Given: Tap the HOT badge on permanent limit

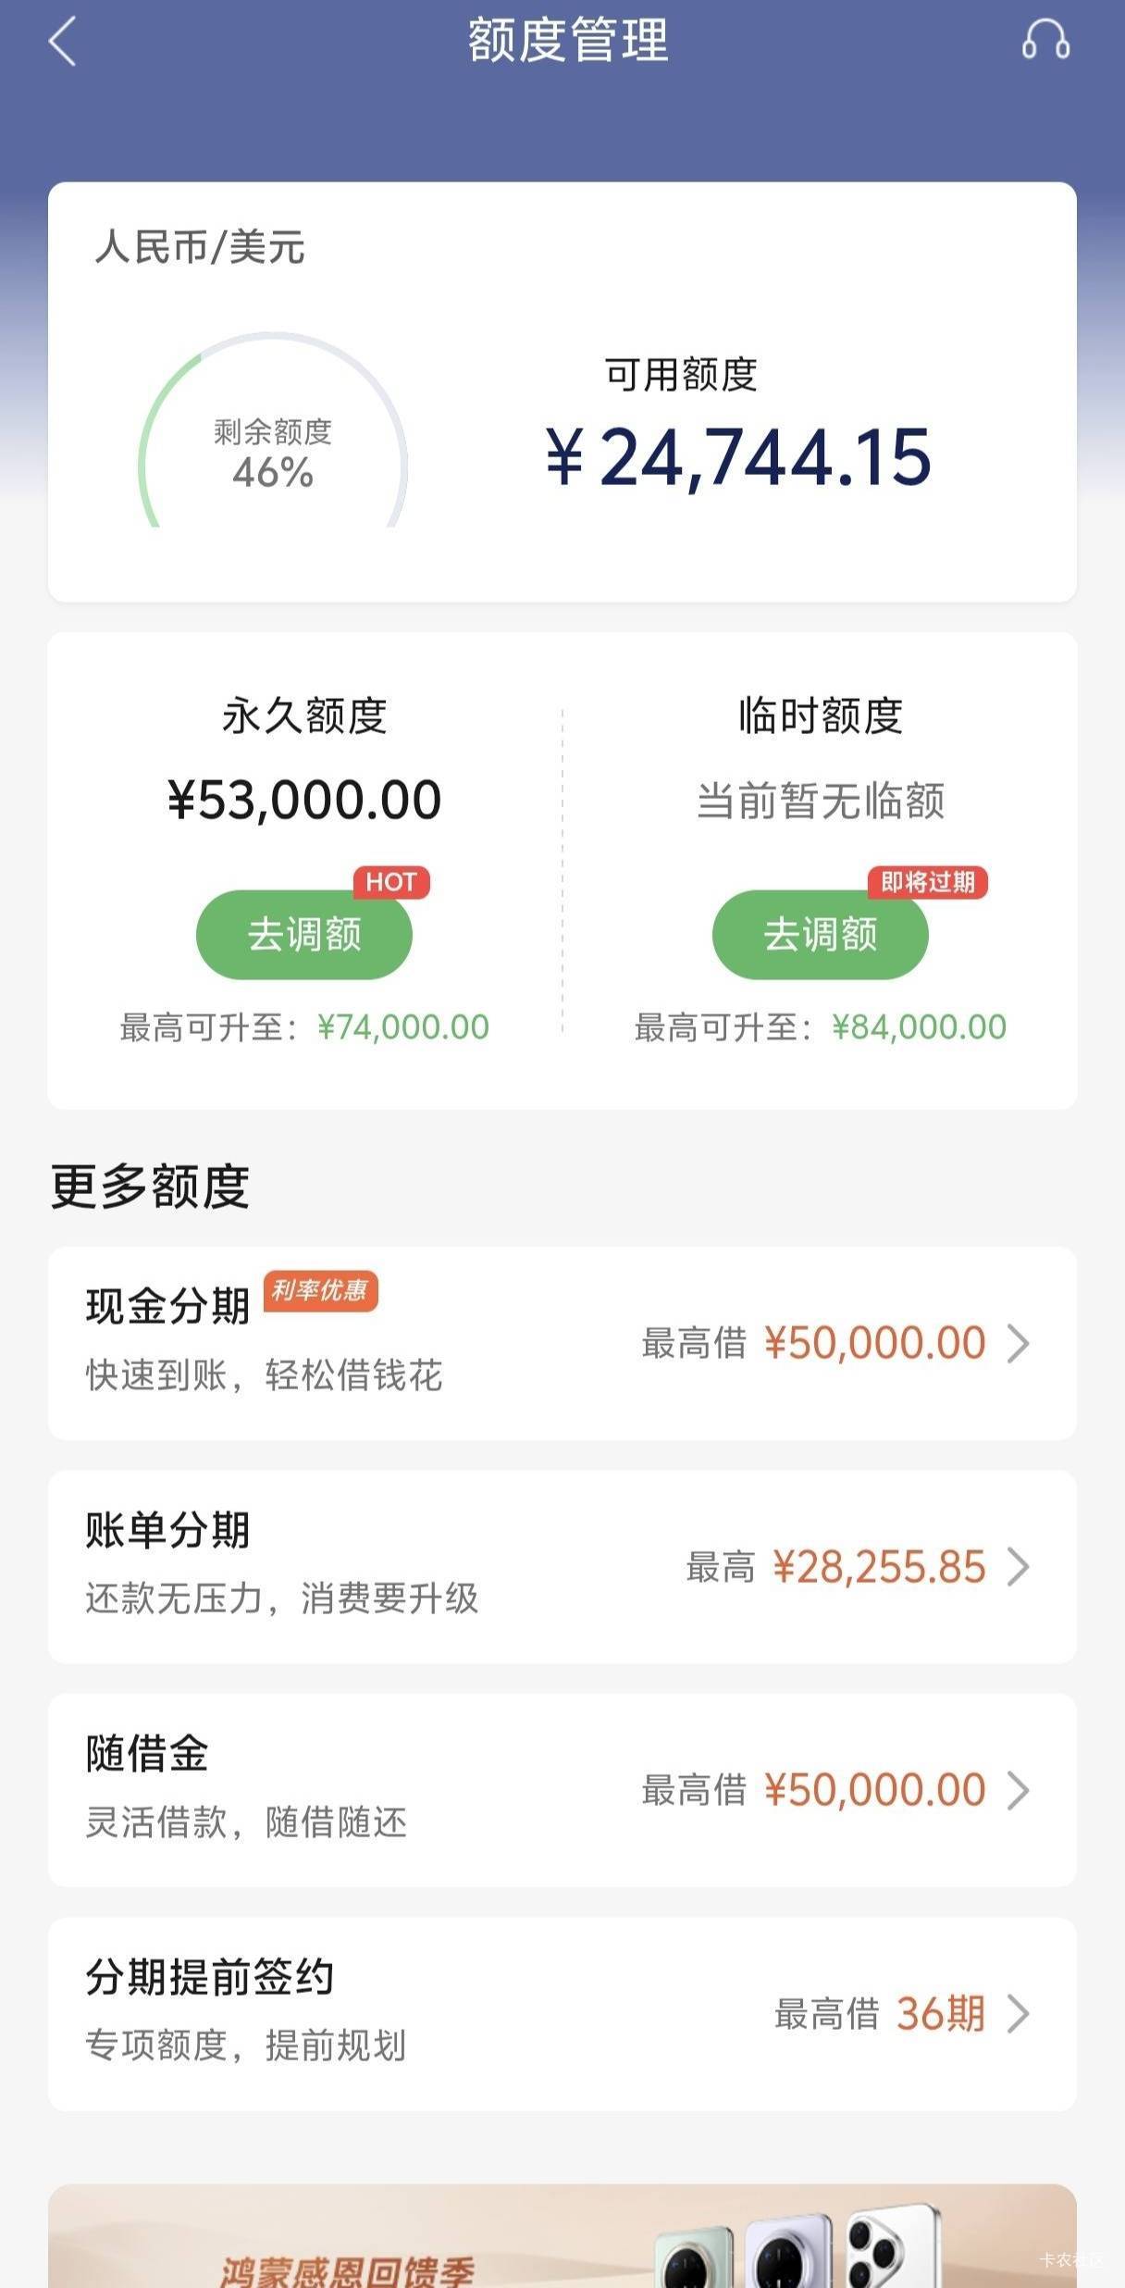Looking at the screenshot, I should 390,882.
